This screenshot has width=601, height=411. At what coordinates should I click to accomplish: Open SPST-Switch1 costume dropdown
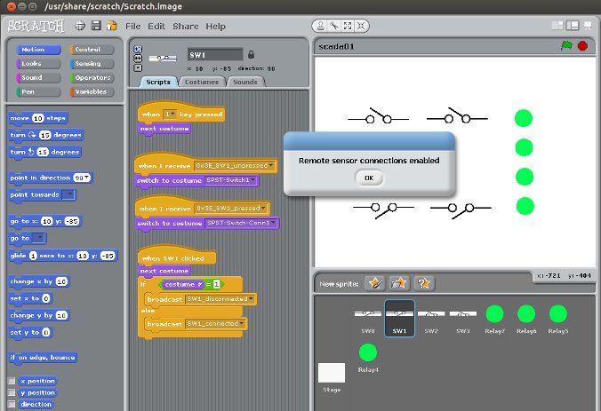[253, 180]
